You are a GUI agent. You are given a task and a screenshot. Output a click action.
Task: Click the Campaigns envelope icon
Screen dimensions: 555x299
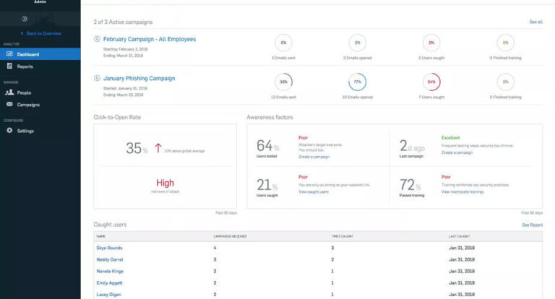pos(9,105)
